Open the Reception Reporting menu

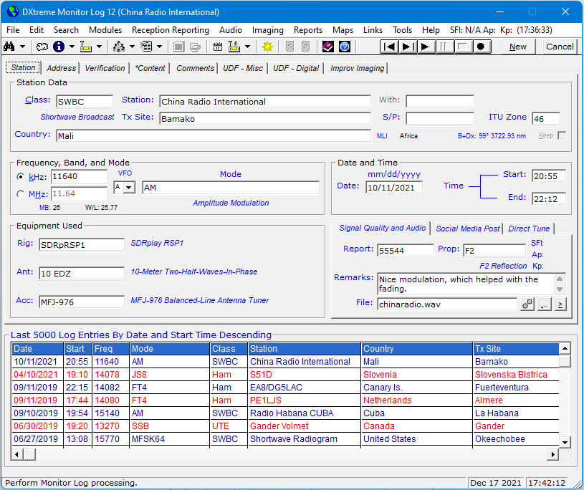[x=171, y=30]
